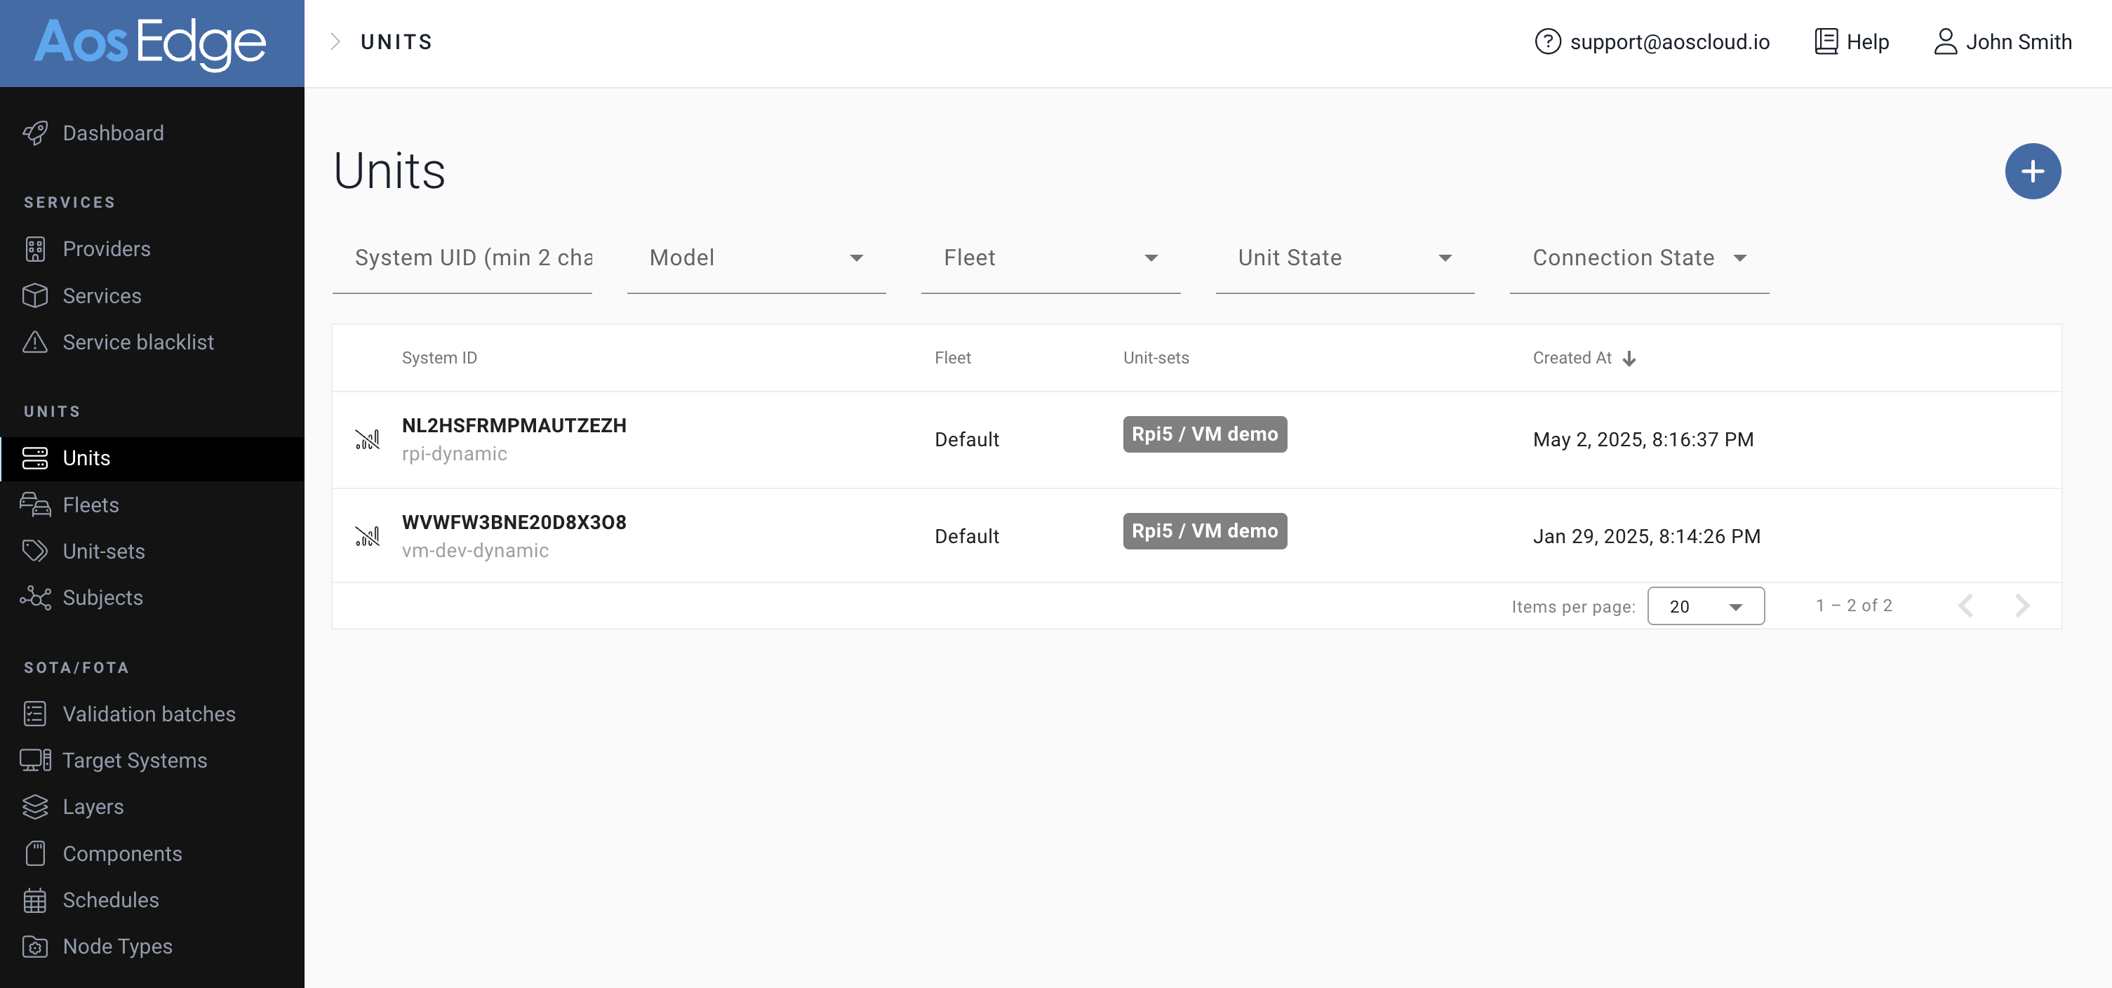Expand the Unit State filter dropdown

[x=1344, y=258]
